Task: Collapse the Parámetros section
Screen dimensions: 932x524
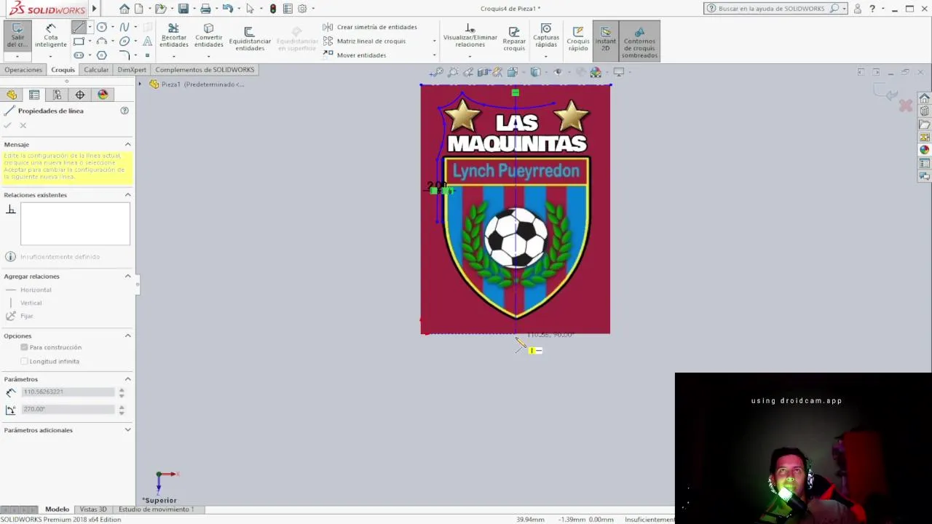Action: 128,378
